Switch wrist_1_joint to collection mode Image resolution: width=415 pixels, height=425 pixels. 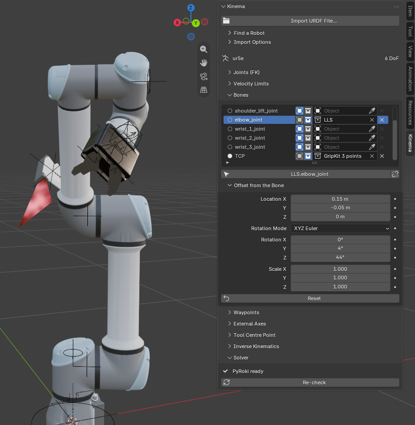(308, 129)
